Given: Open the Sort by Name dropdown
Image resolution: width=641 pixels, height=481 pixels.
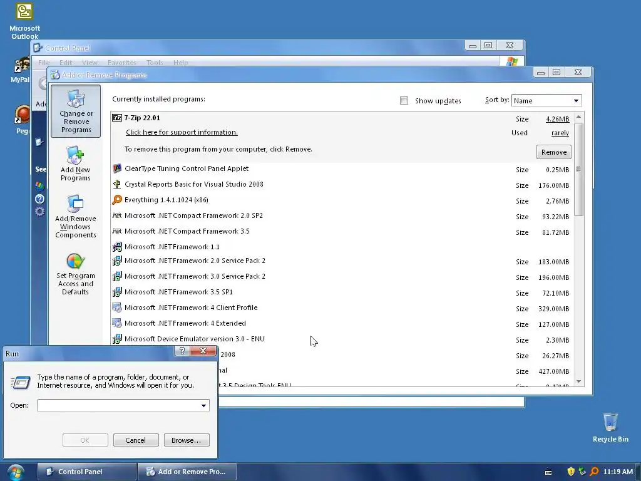Looking at the screenshot, I should (x=546, y=101).
